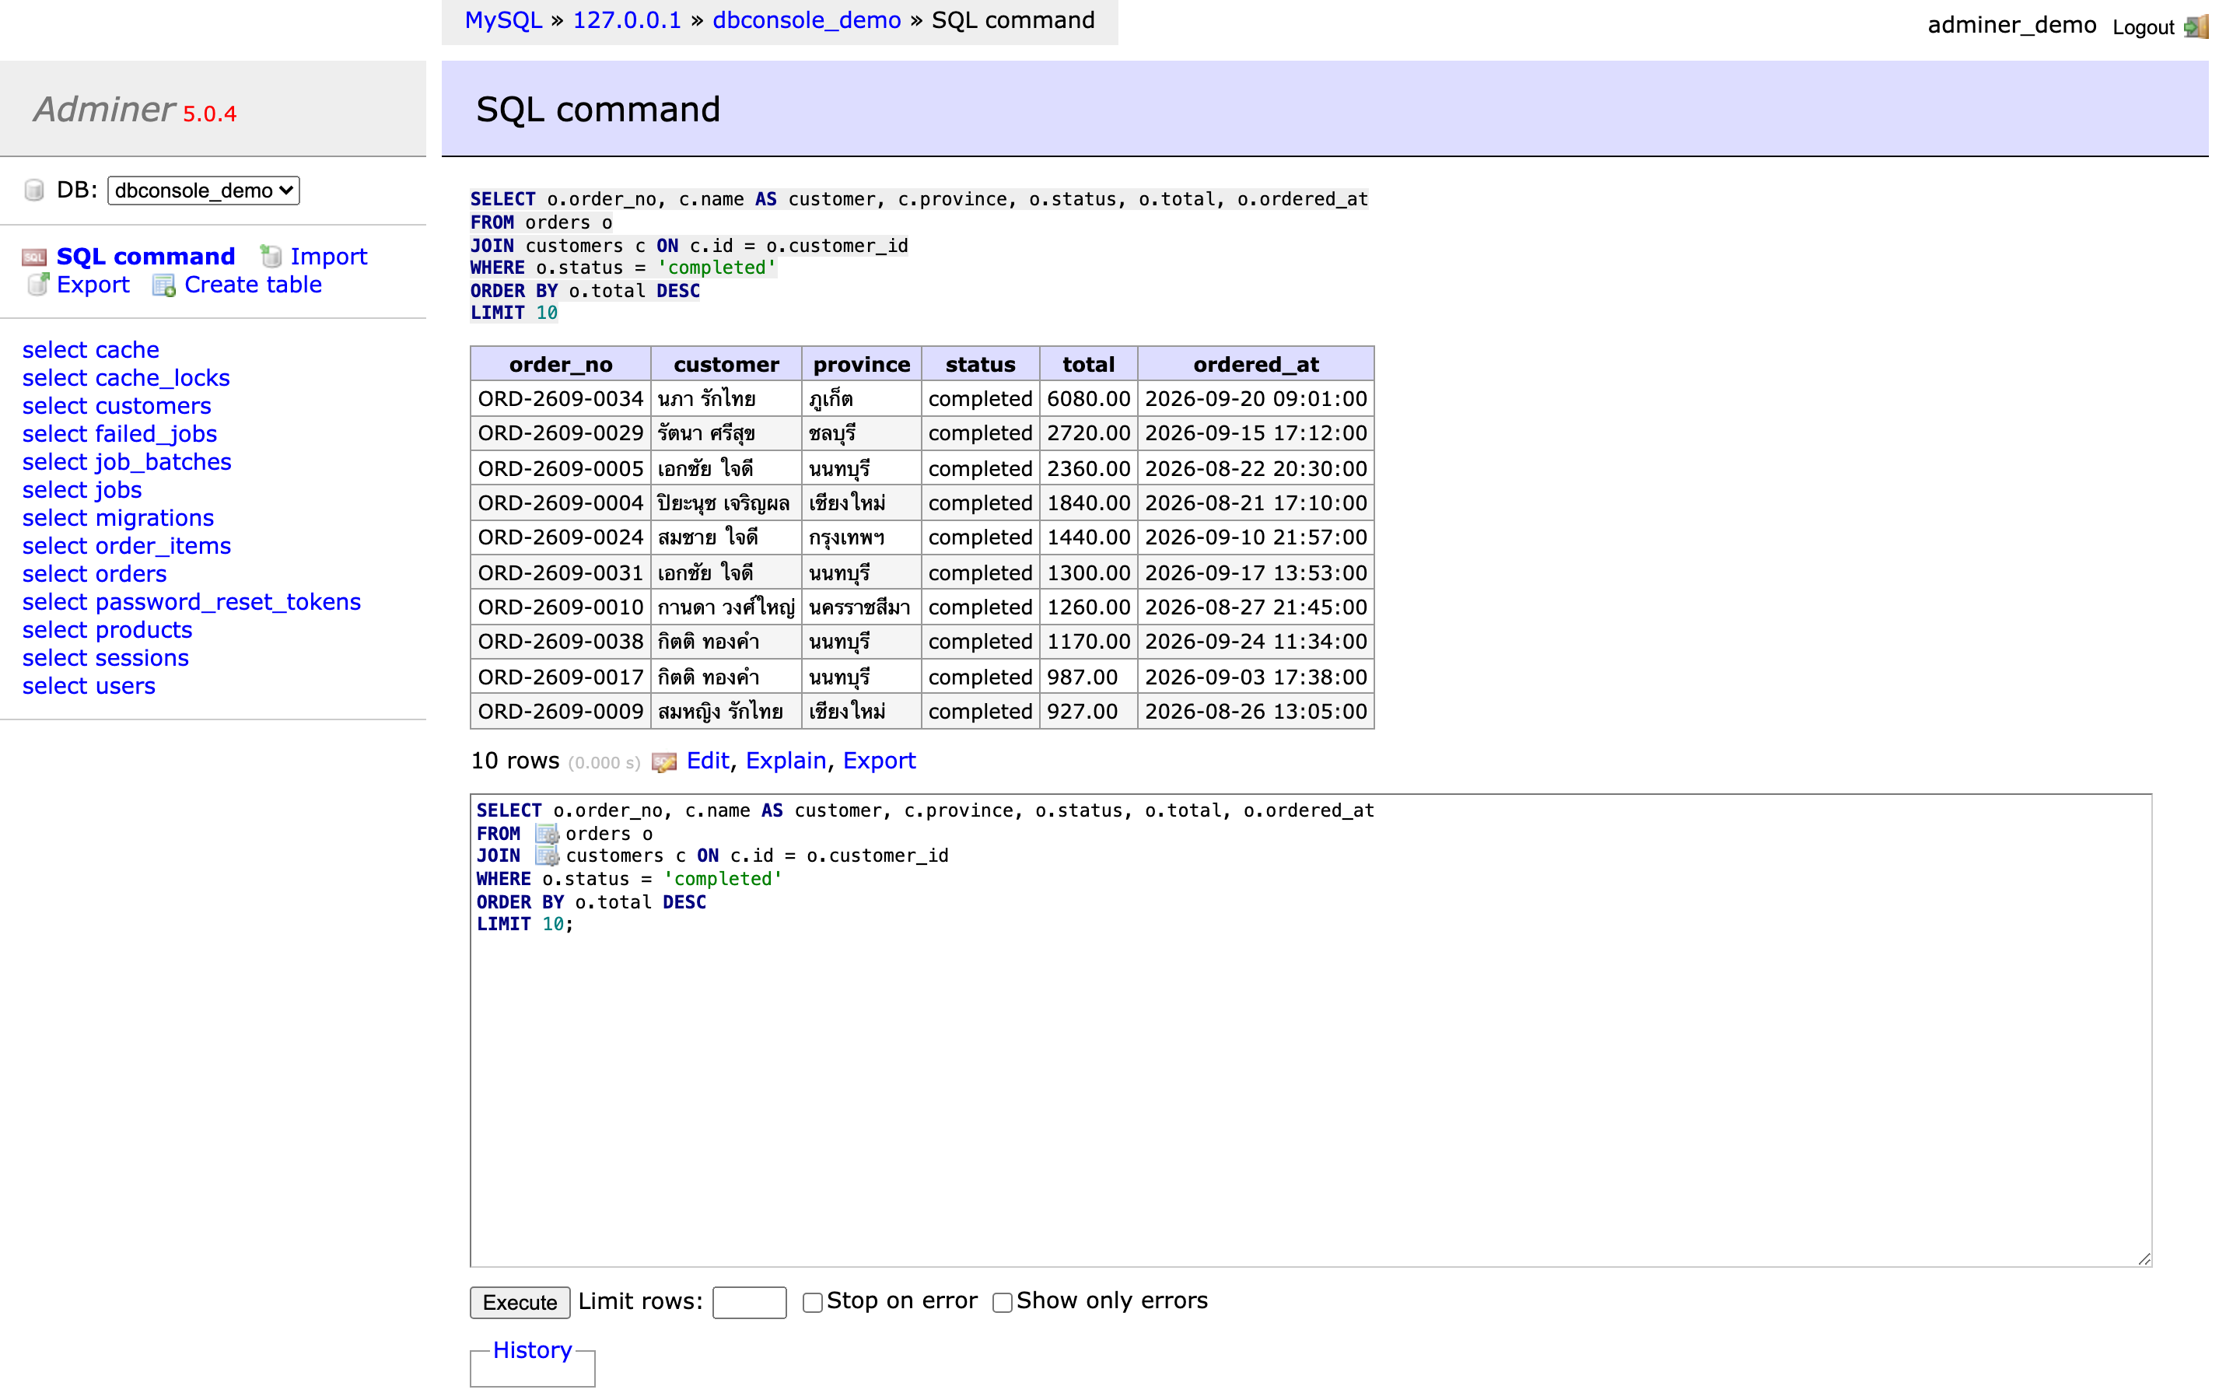Open select orders table link
2240x1400 pixels.
click(x=94, y=573)
